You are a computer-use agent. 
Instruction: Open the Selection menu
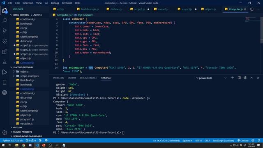[28, 3]
